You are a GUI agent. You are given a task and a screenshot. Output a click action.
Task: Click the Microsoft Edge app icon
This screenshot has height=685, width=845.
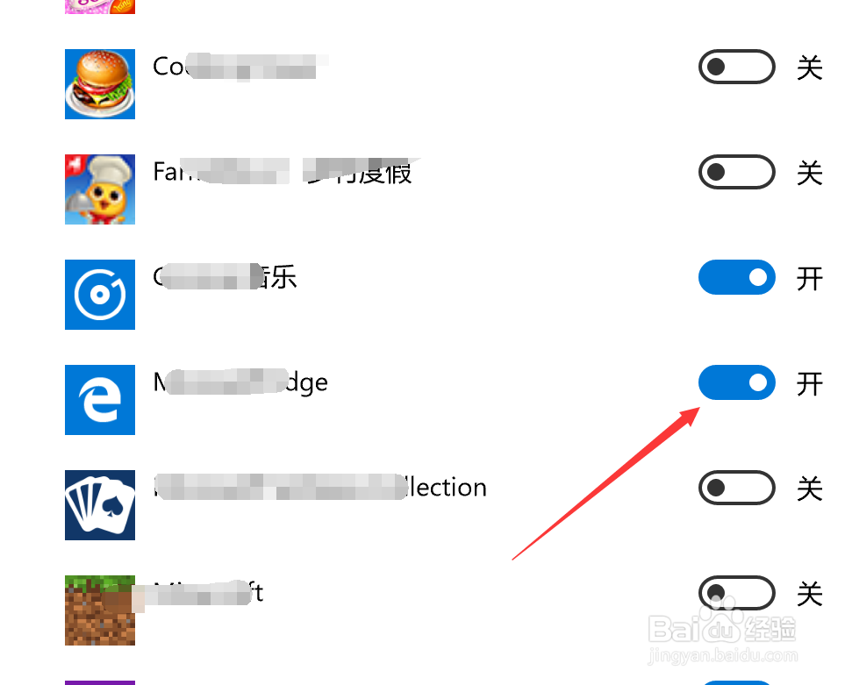(100, 400)
